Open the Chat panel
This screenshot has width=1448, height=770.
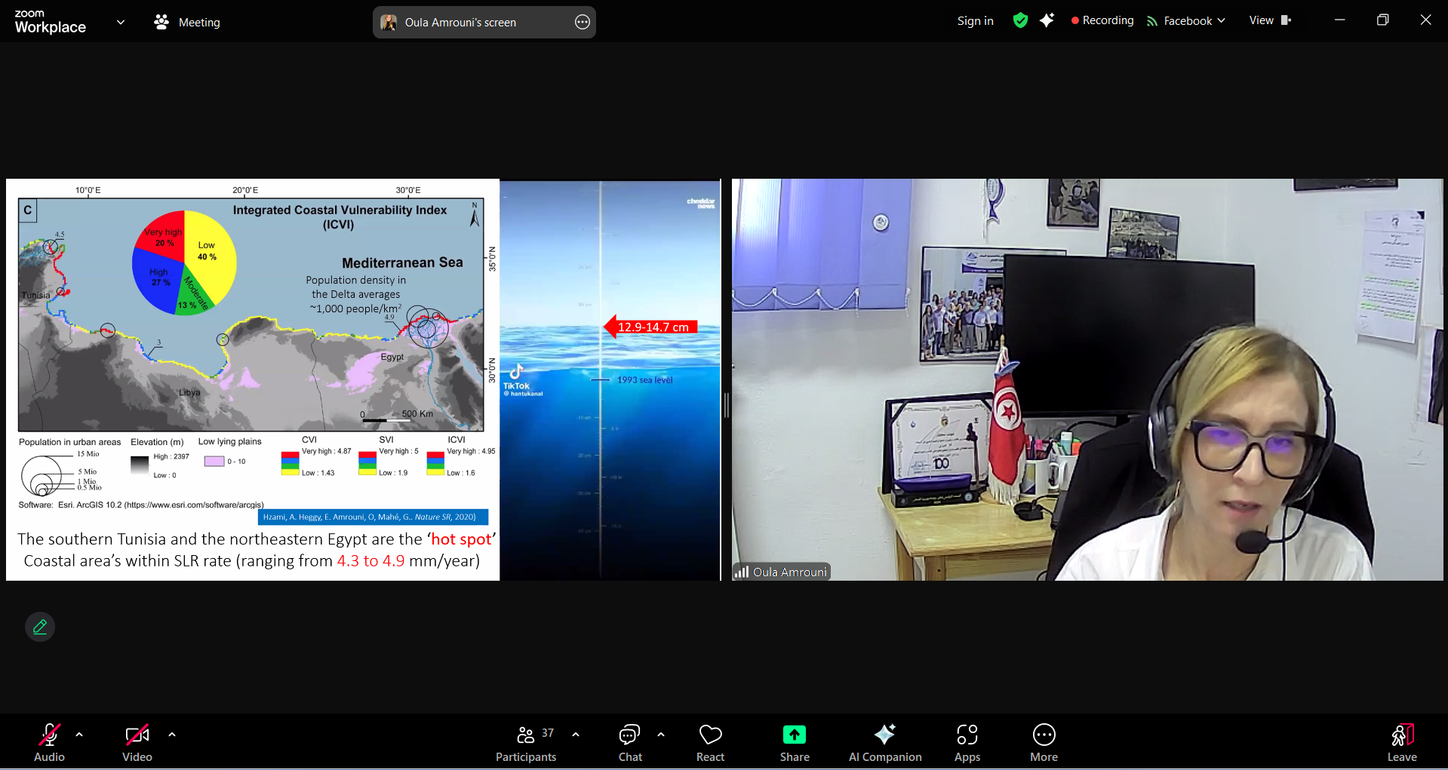pos(629,743)
